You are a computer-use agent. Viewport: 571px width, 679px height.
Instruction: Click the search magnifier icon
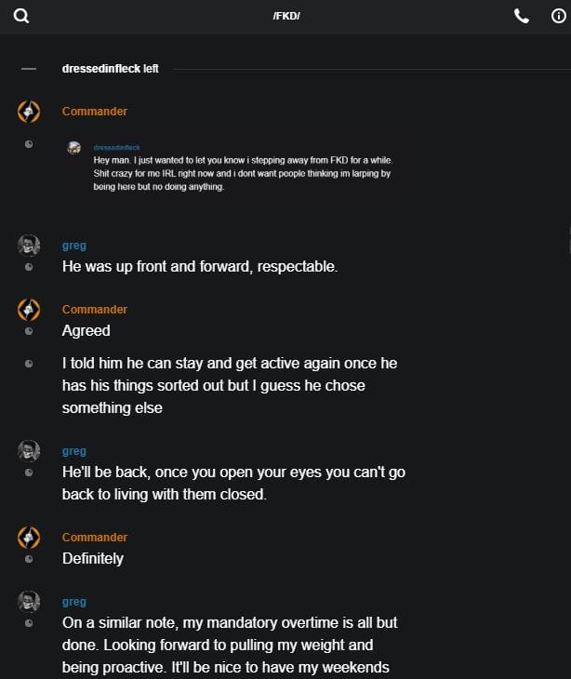tap(21, 16)
